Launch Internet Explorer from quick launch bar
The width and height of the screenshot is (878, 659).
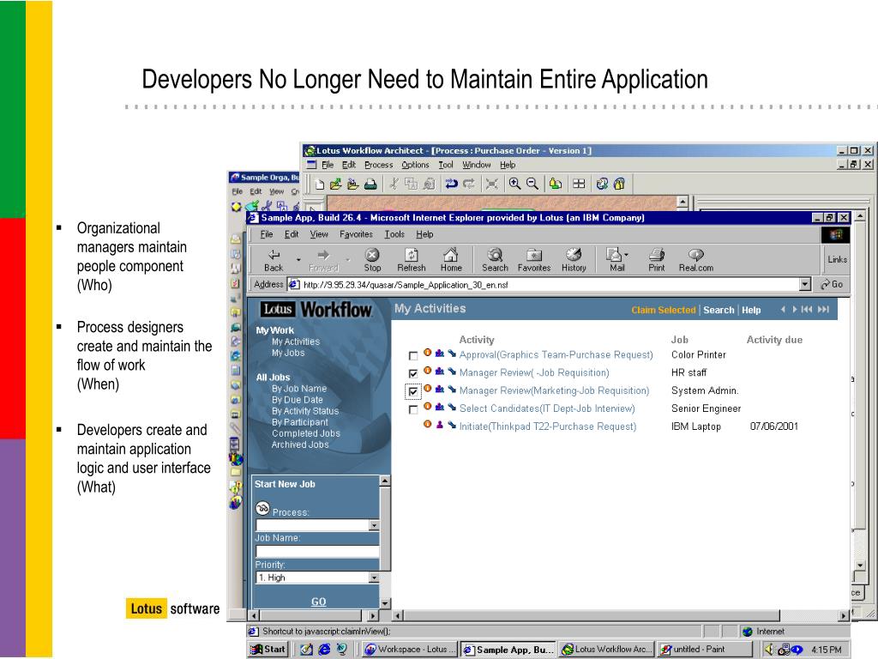(324, 649)
